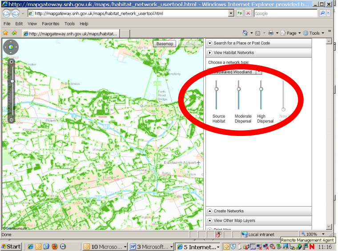Open the address bar history dropdown
This screenshot has height=251, width=338.
[x=231, y=13]
